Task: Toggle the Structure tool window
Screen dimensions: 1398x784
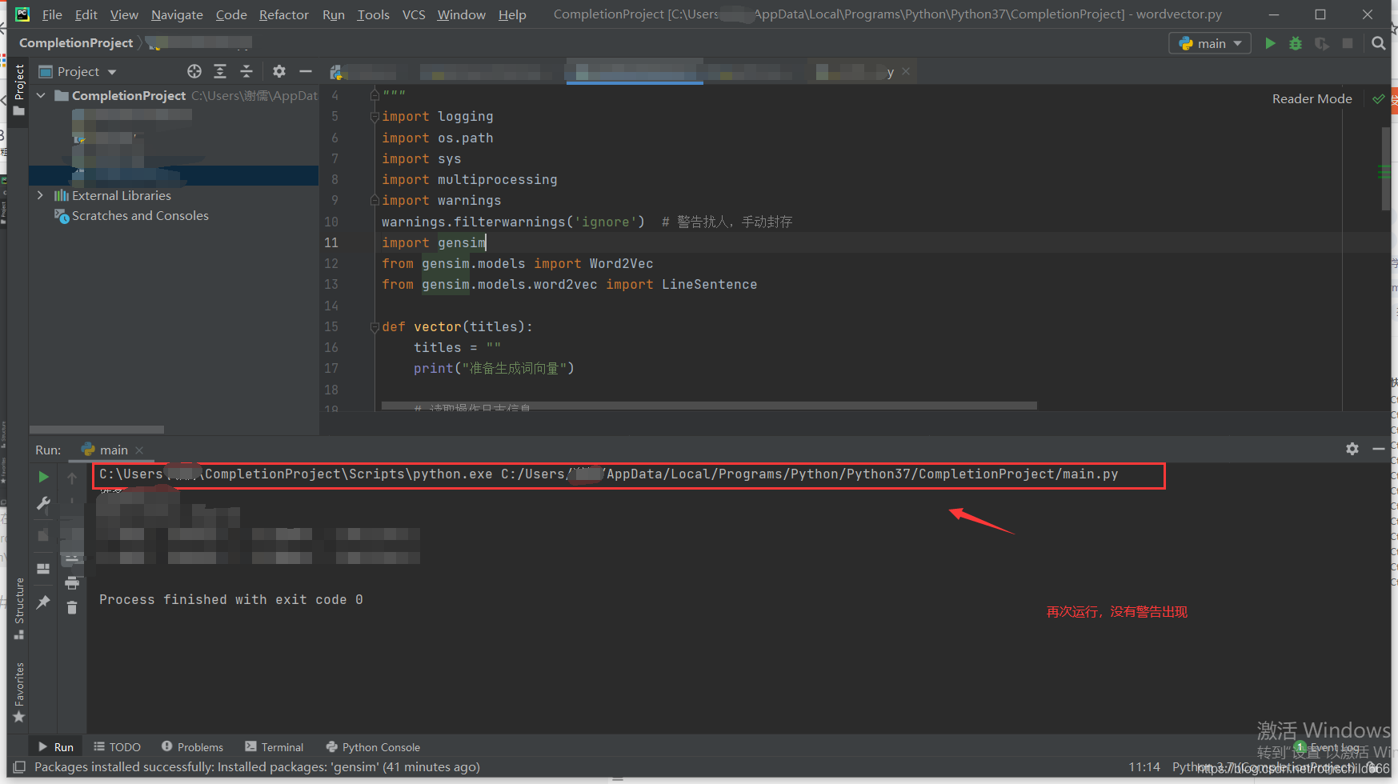Action: pos(18,602)
